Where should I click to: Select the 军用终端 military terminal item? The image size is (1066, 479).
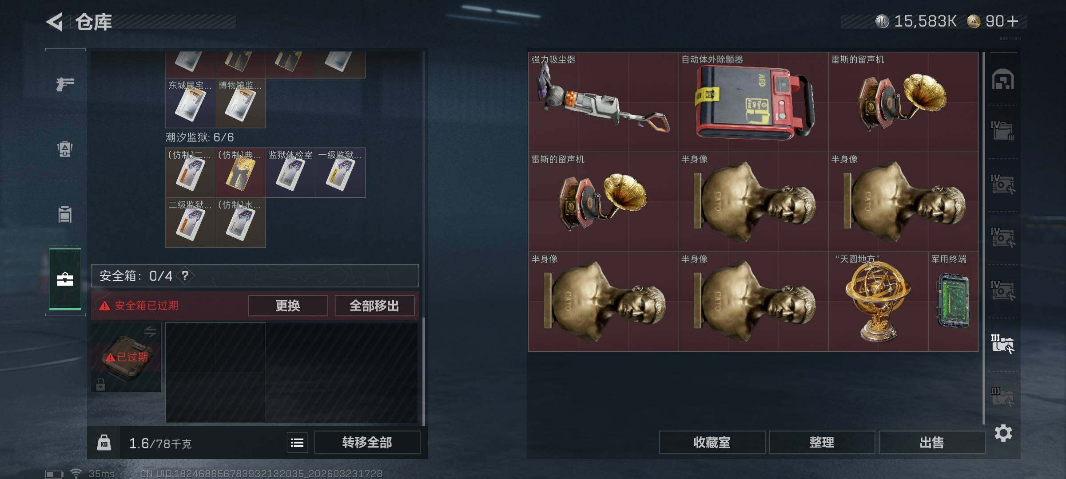(953, 302)
